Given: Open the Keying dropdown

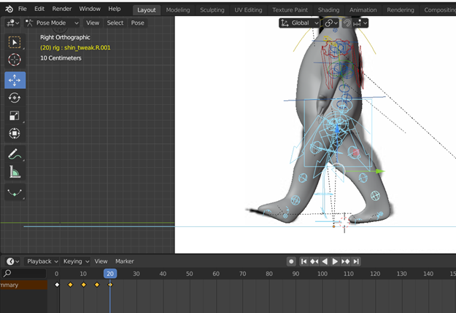Looking at the screenshot, I should point(76,261).
